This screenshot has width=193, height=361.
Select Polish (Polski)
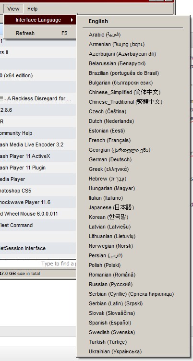[133, 265]
